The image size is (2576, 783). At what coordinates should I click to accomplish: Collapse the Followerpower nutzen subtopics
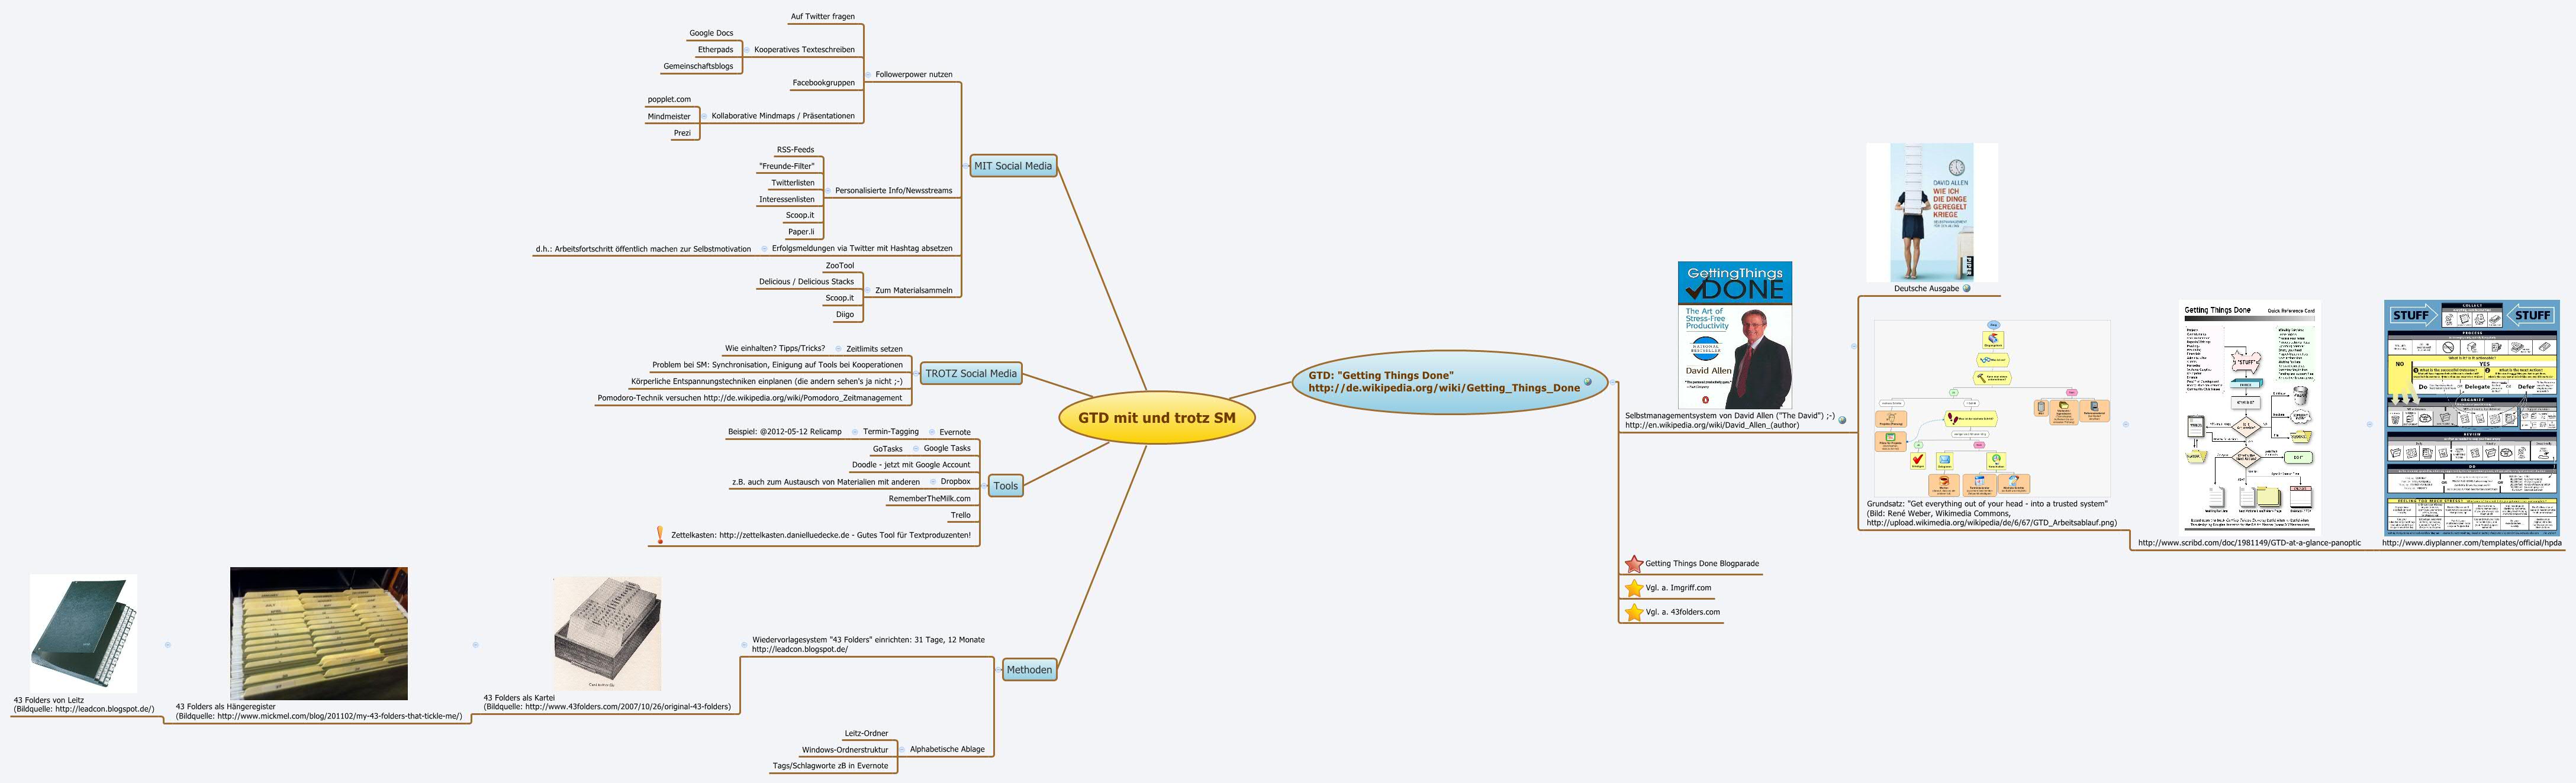click(x=867, y=75)
